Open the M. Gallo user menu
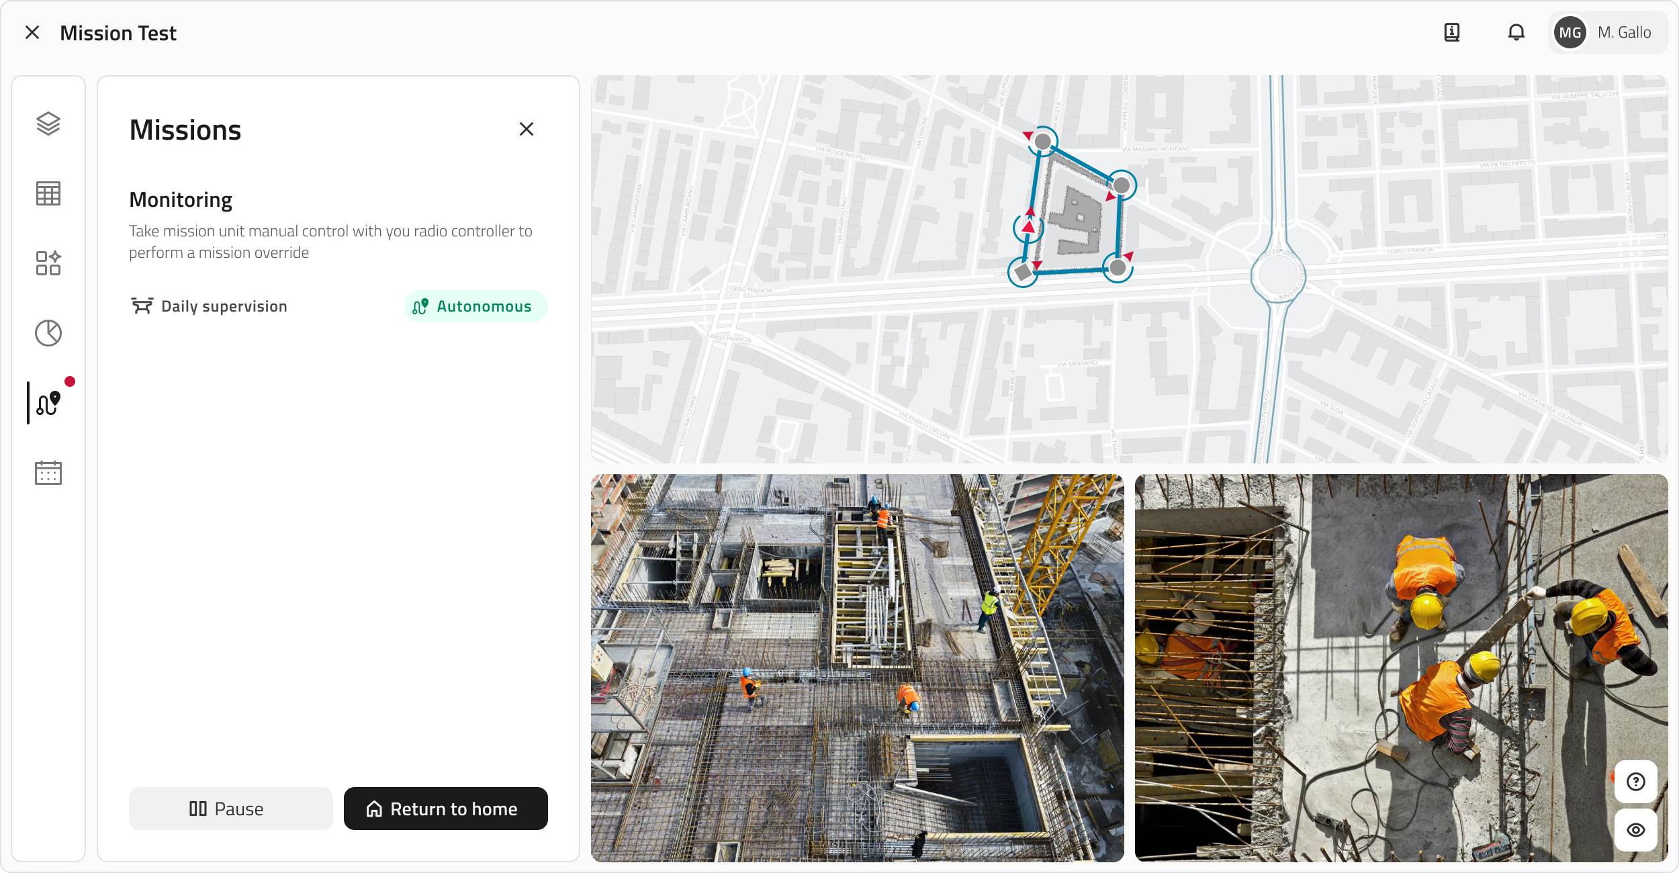The image size is (1679, 873). pyautogui.click(x=1607, y=32)
